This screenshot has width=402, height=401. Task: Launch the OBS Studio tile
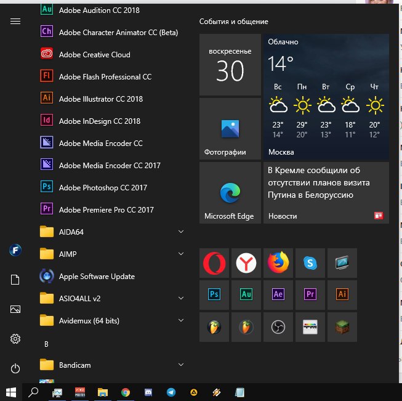278,327
